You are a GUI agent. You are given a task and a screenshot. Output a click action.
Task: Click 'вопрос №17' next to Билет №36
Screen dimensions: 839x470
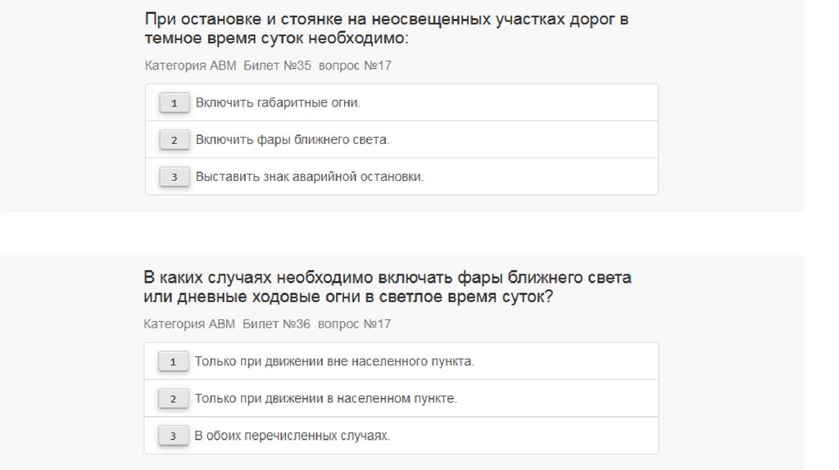pyautogui.click(x=354, y=324)
